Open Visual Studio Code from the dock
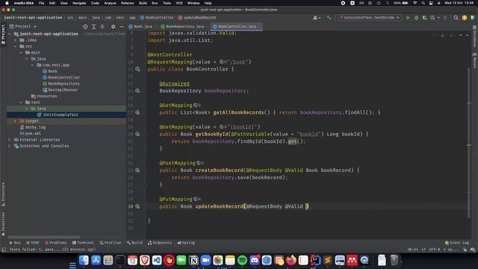Screen dimensions: 478x269 (157, 260)
